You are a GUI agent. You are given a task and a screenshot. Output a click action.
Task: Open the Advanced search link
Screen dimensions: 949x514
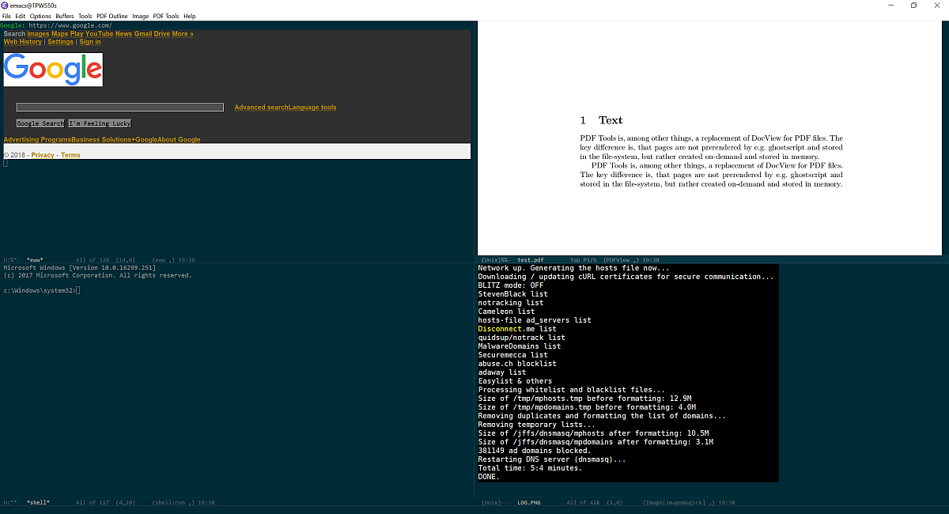(x=261, y=108)
